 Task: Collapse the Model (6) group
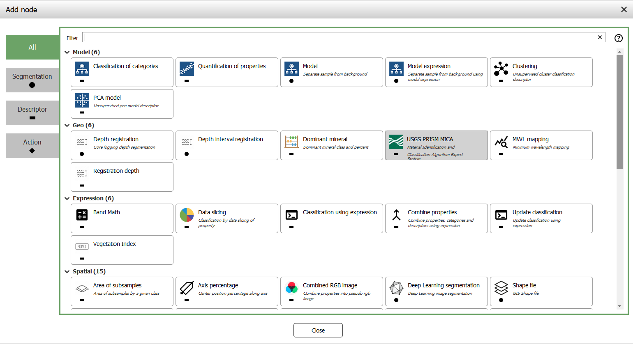pyautogui.click(x=67, y=52)
